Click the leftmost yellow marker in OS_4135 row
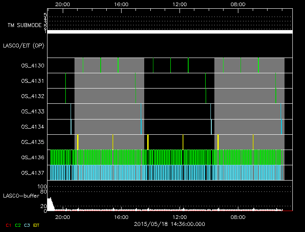The width and height of the screenshot is (305, 232). (78, 142)
